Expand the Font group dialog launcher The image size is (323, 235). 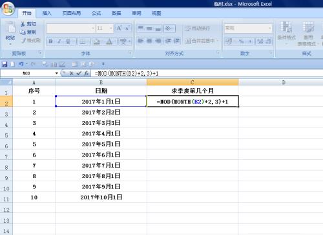(130, 52)
